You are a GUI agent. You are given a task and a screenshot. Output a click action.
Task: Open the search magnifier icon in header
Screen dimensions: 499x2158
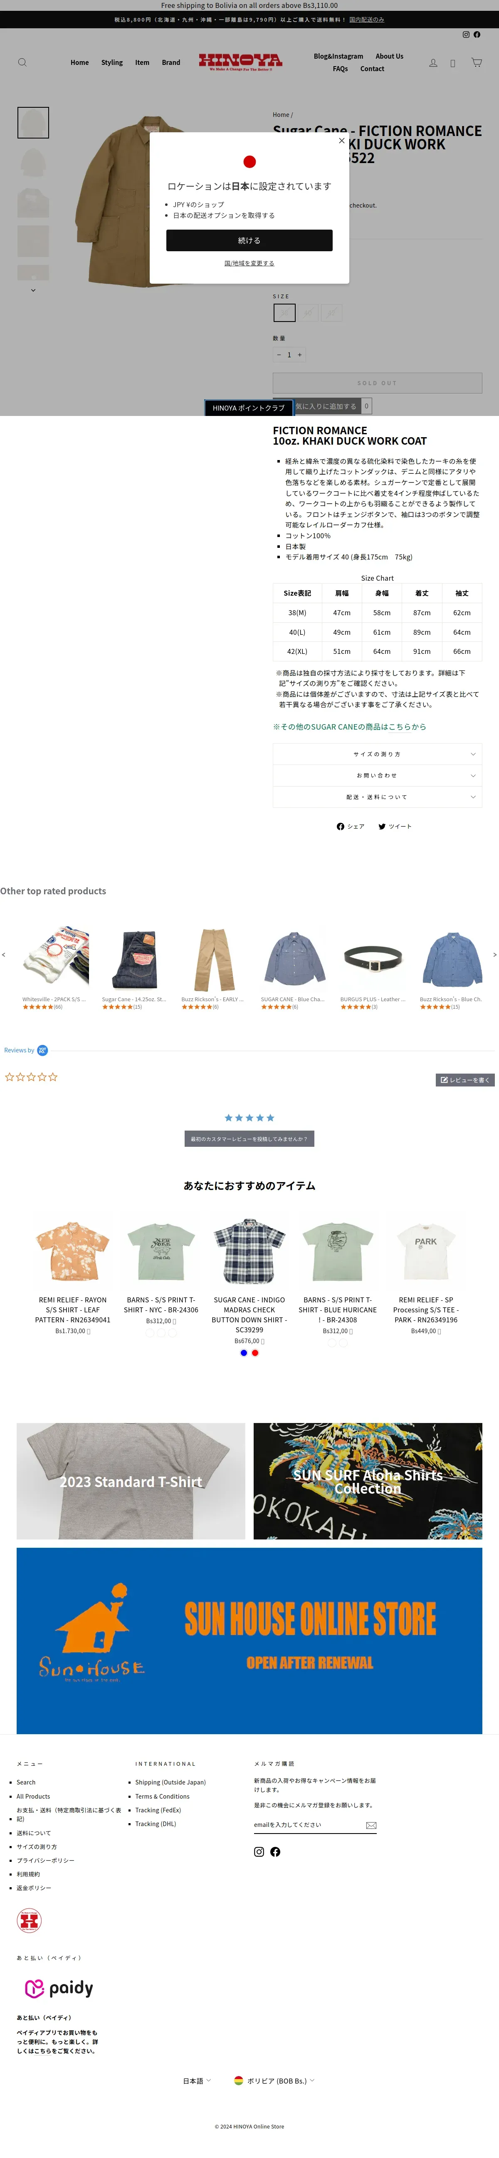[x=22, y=62]
